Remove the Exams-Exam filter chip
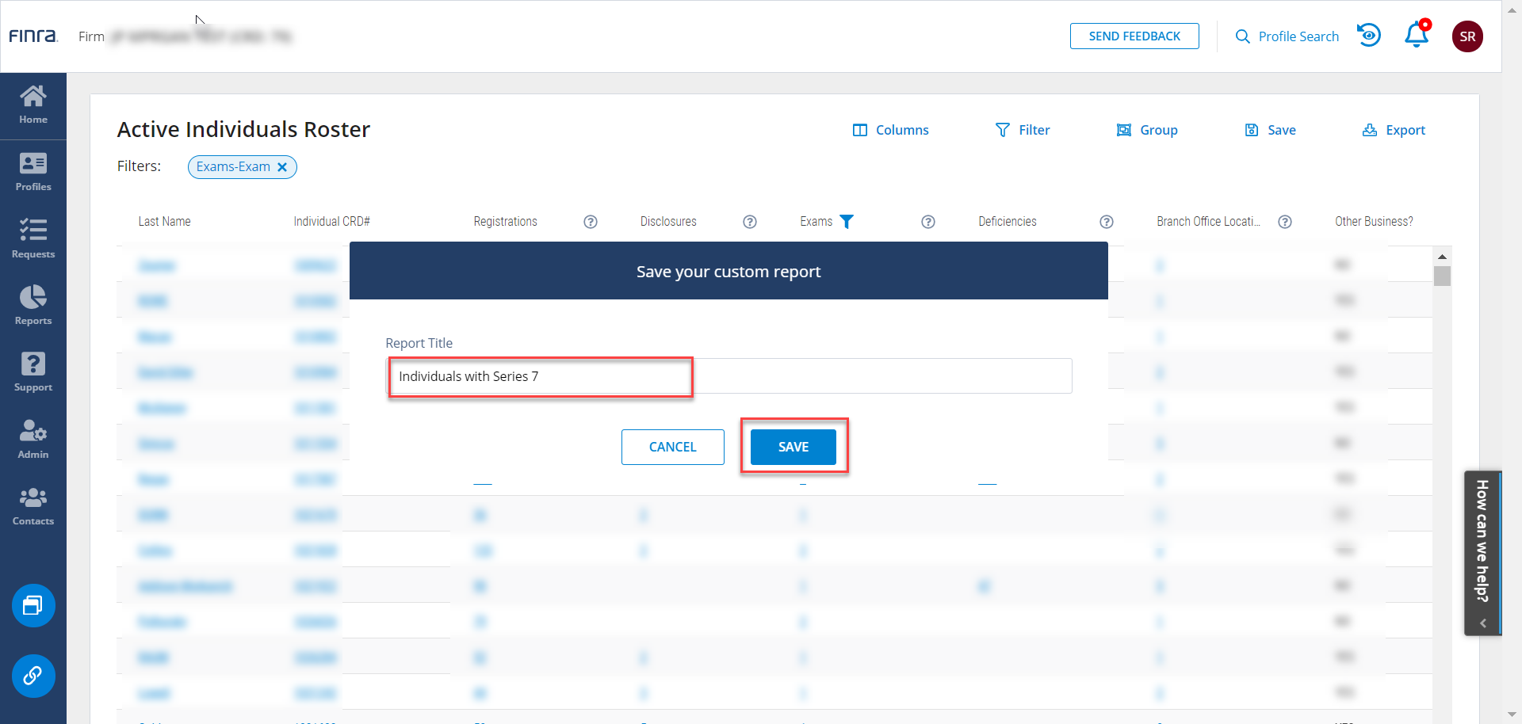 click(x=282, y=167)
